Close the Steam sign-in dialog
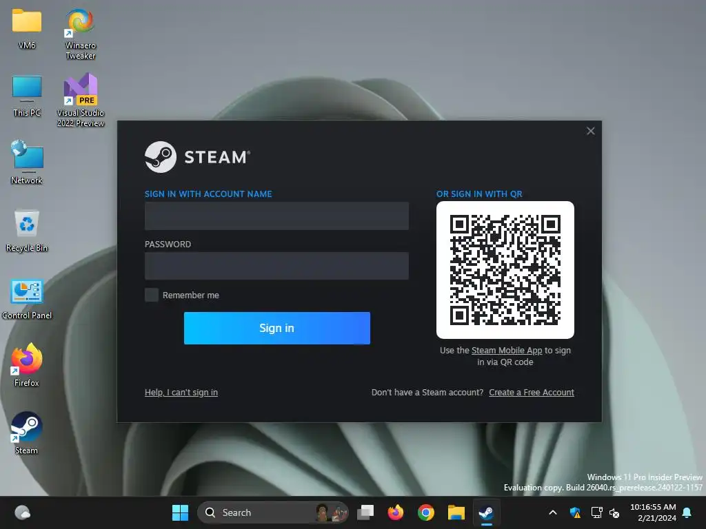 tap(591, 131)
